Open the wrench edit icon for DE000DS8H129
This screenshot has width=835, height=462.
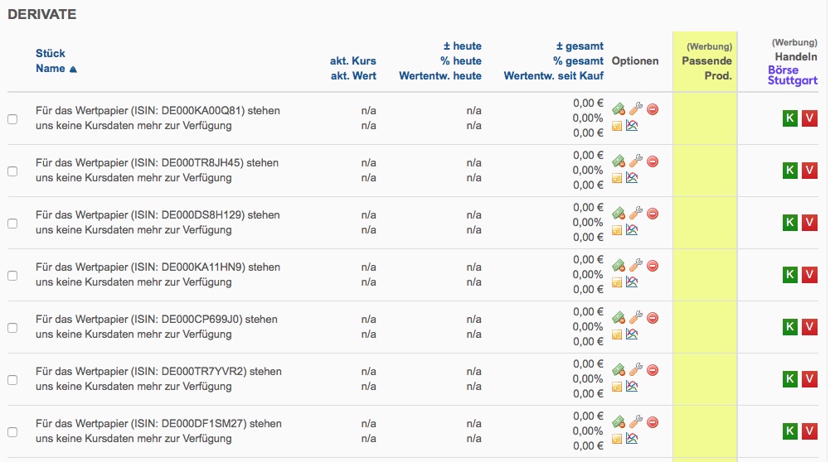coord(636,213)
